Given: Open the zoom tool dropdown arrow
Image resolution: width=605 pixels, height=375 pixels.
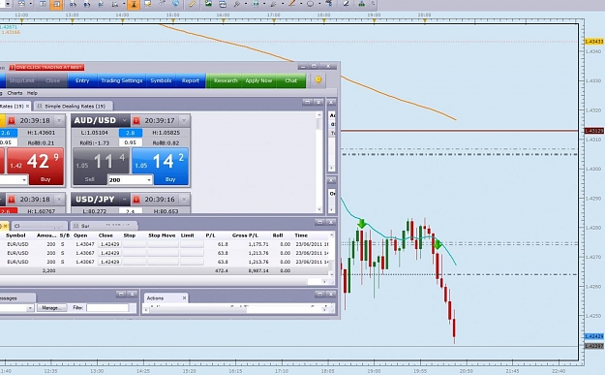Looking at the screenshot, I should (124, 4).
